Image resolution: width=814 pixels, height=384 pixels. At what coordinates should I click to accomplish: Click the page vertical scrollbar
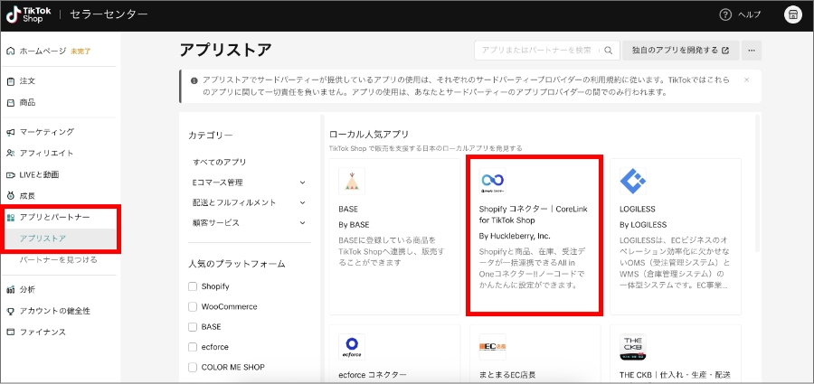click(757, 183)
